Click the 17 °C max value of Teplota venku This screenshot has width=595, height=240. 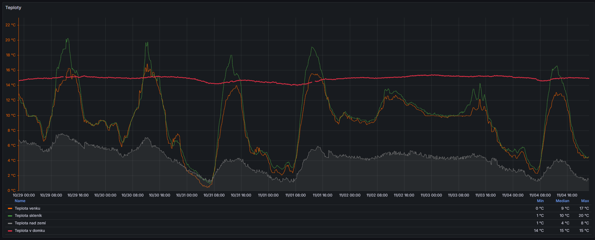[584, 208]
